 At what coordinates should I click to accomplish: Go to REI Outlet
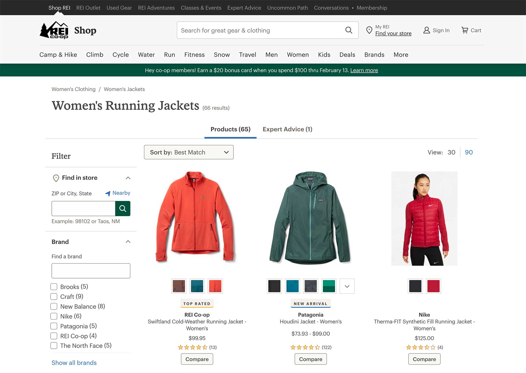(x=88, y=8)
